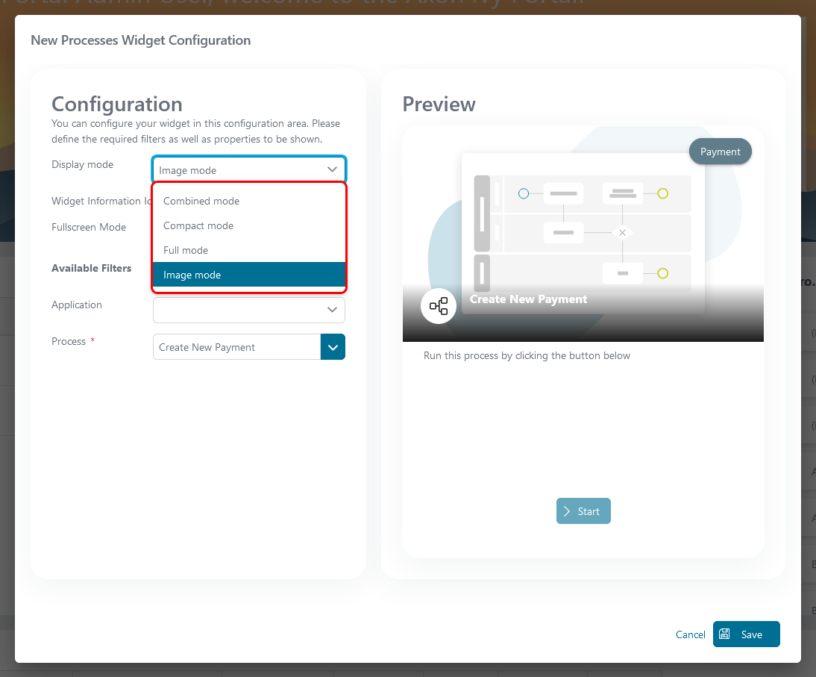Viewport: 816px width, 677px height.
Task: Click the Available Filters heading
Action: click(92, 268)
